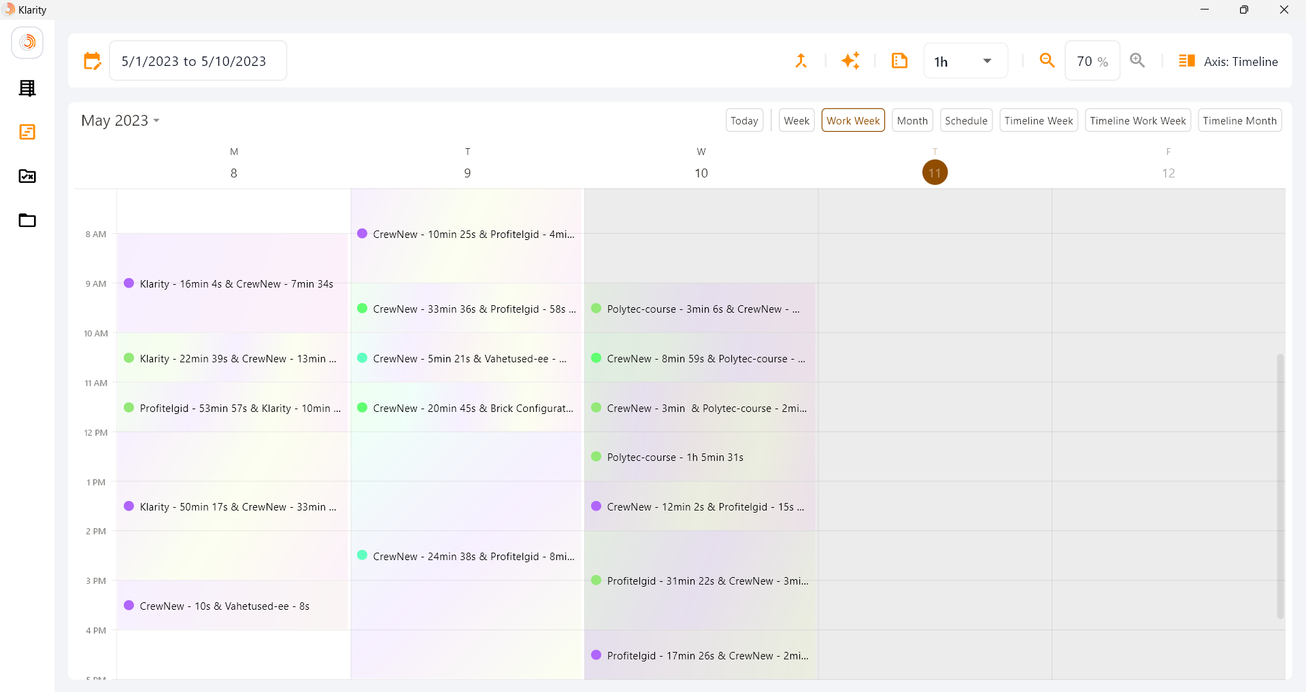The width and height of the screenshot is (1306, 692).
Task: Open Wednesday event Polytec-course - 1h 5min 31s
Action: coord(701,457)
